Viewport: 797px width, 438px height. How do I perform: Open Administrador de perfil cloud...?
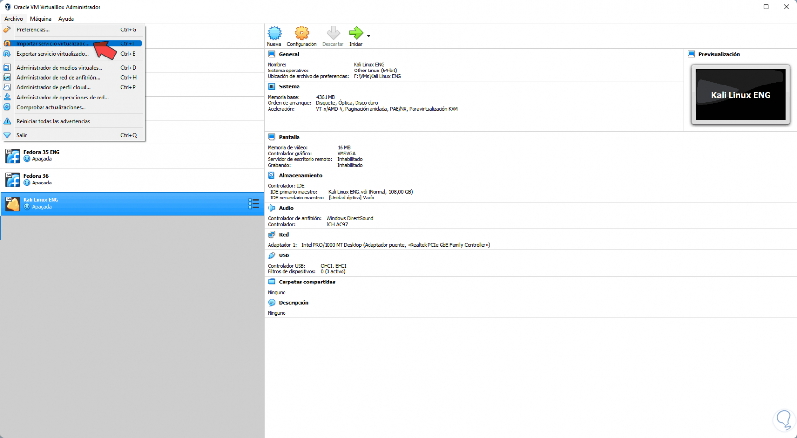click(72, 87)
